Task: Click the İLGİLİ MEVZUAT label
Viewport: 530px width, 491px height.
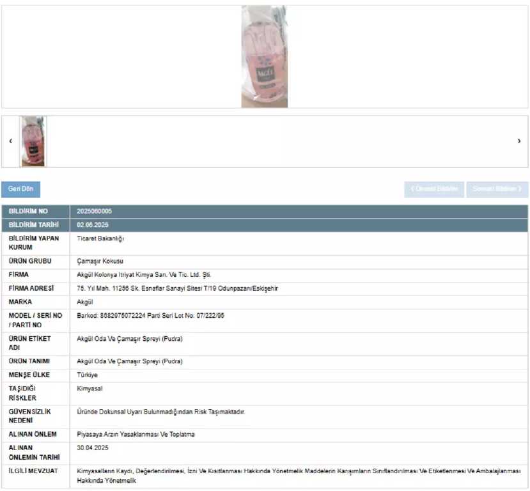Action: coord(33,471)
